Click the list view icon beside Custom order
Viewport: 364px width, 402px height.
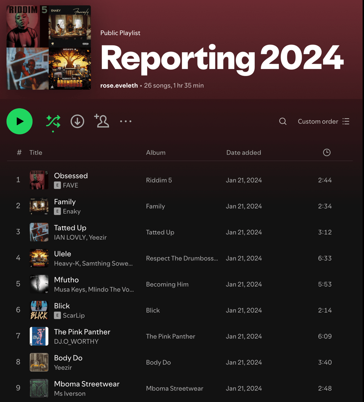(346, 121)
